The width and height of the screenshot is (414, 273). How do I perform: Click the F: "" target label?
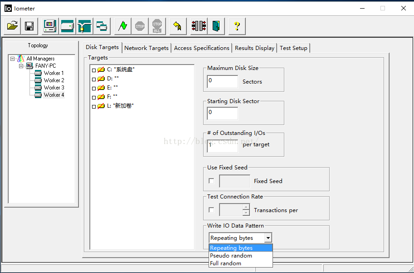pos(112,97)
